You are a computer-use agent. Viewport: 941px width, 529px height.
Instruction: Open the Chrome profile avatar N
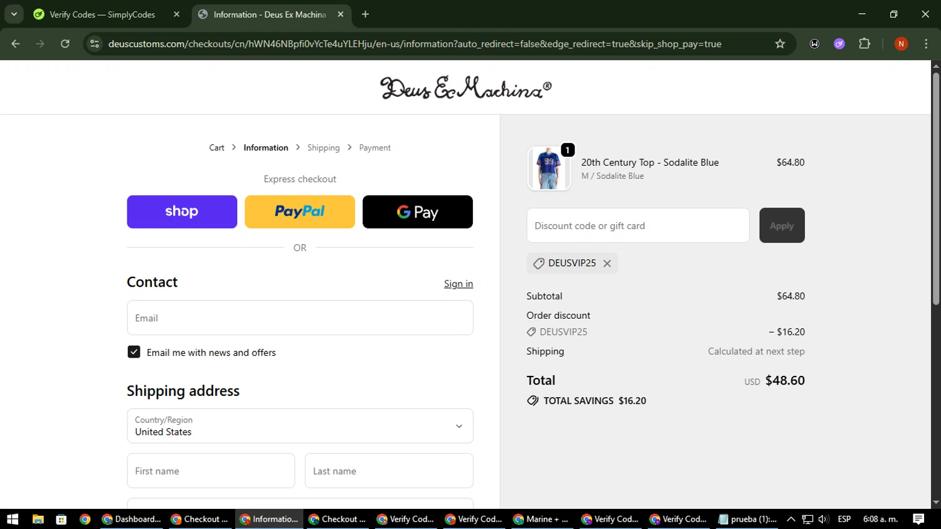(x=901, y=44)
